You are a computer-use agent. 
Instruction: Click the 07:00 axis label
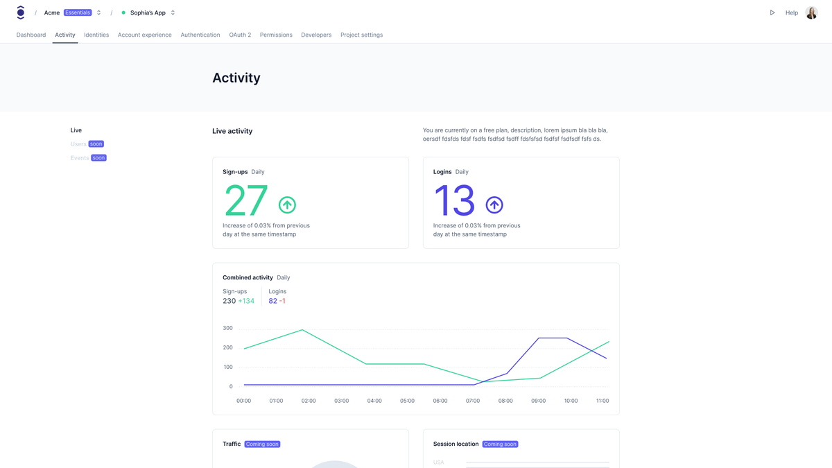(473, 401)
